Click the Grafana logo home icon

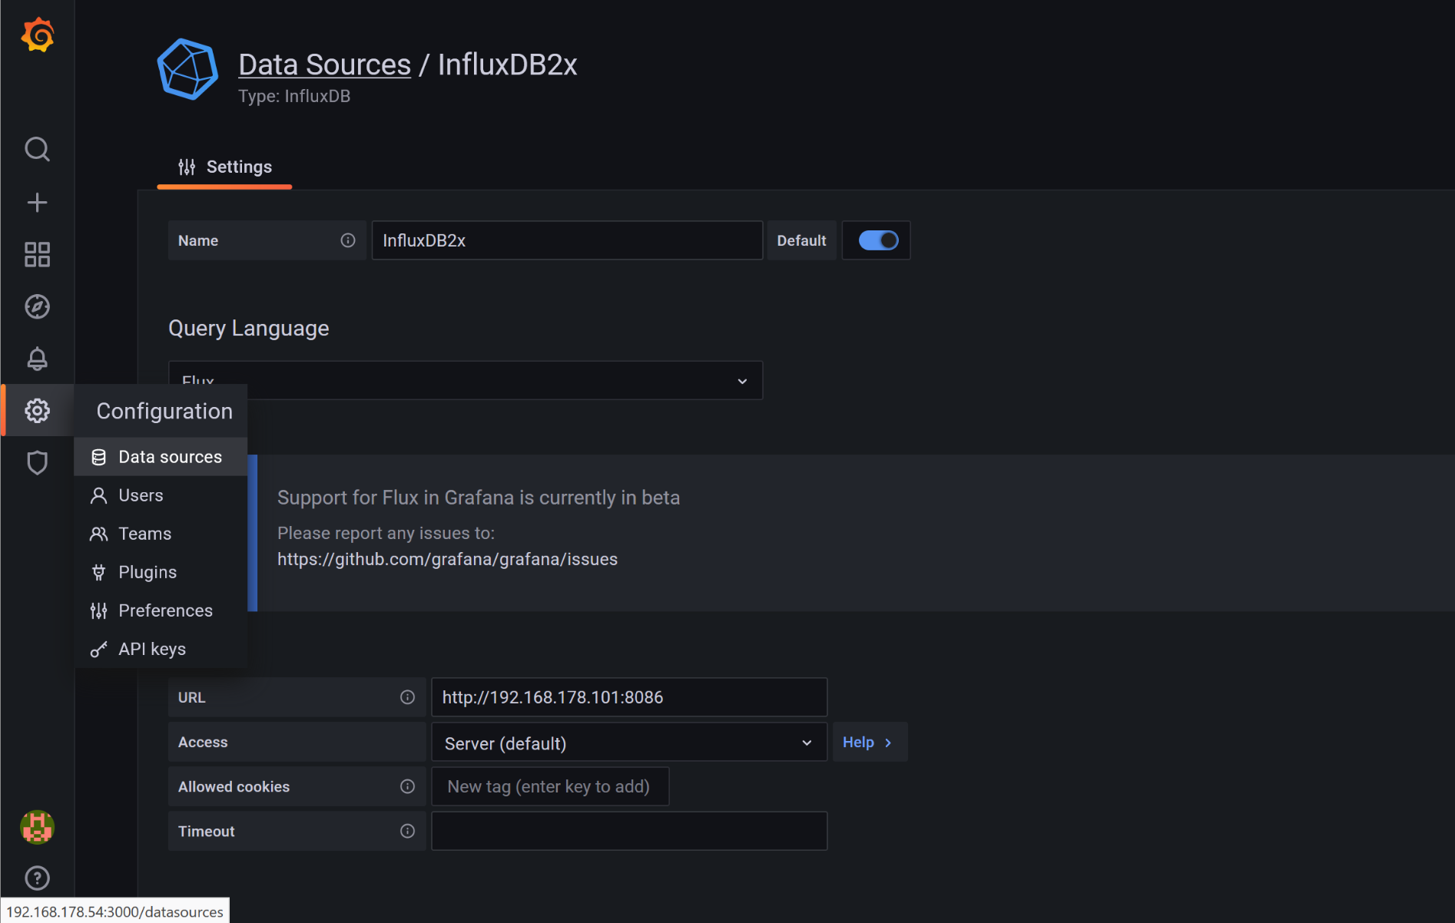(37, 35)
